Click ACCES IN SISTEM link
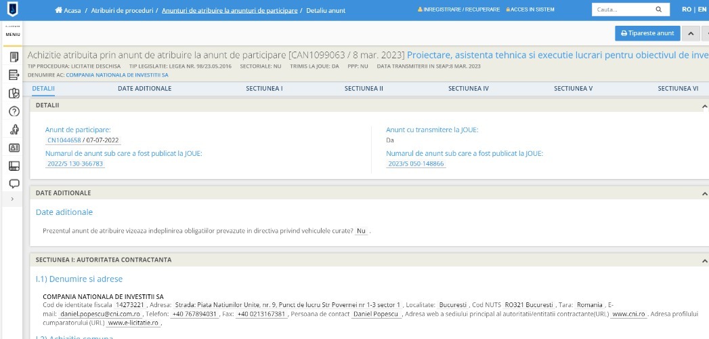Viewport: 709px width, 339px height. pyautogui.click(x=530, y=9)
